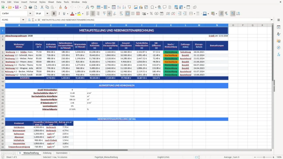
Task: Apply the red font color swatch
Action: point(72,14)
